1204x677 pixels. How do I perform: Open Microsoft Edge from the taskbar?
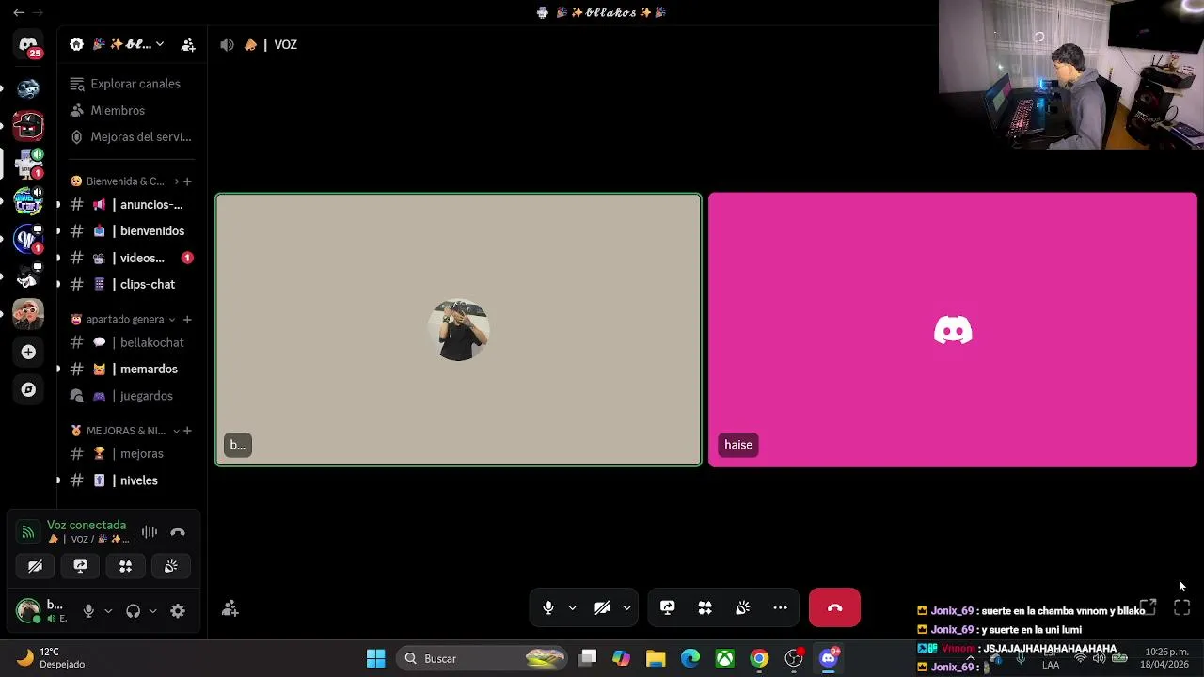(690, 658)
